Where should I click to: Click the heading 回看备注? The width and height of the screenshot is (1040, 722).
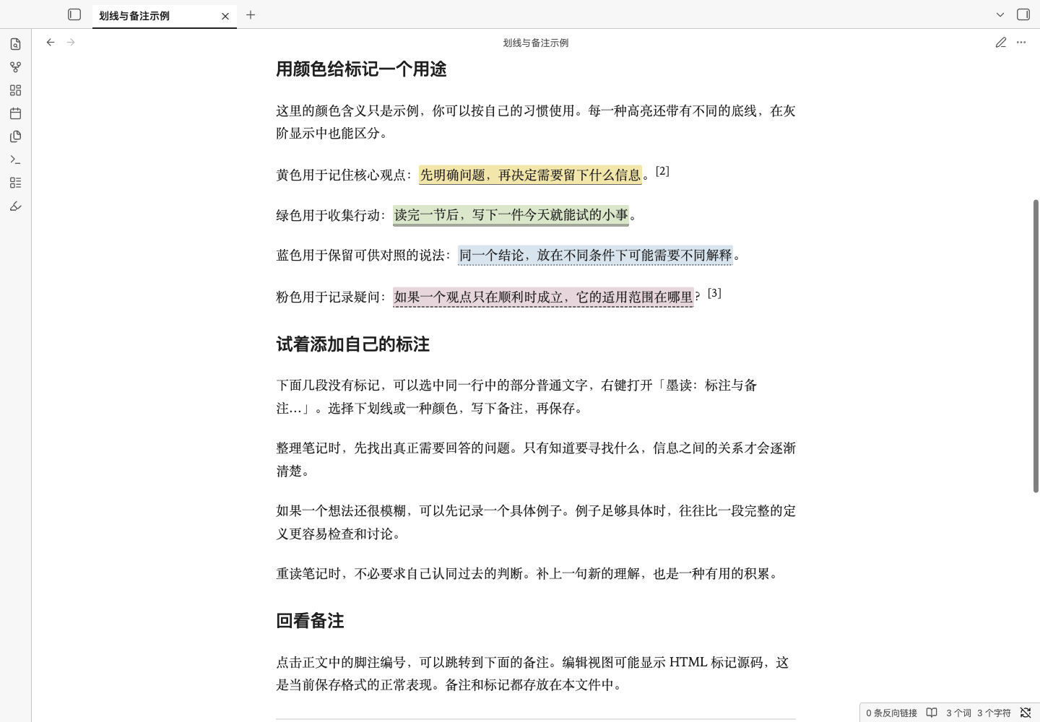310,621
